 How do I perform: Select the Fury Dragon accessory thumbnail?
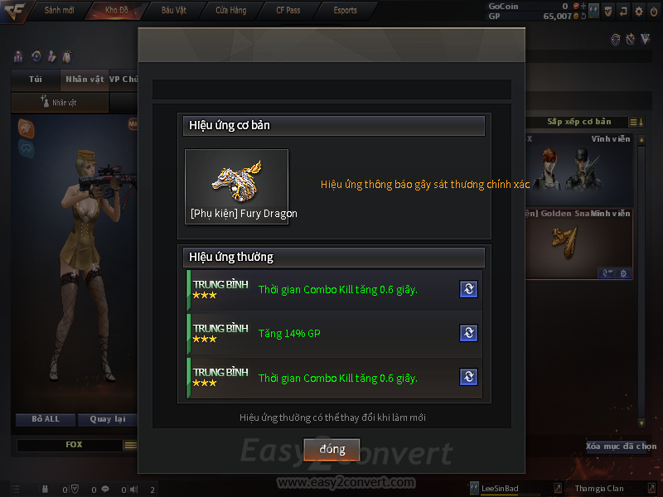pyautogui.click(x=237, y=186)
